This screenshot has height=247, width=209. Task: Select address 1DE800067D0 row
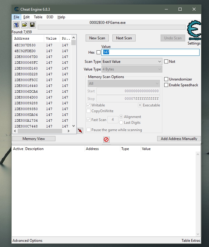point(42,57)
